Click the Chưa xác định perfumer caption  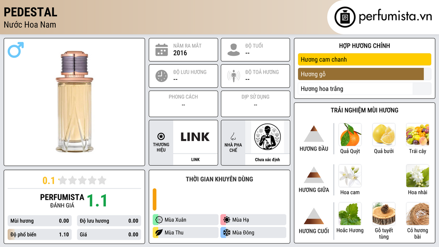[268, 160]
